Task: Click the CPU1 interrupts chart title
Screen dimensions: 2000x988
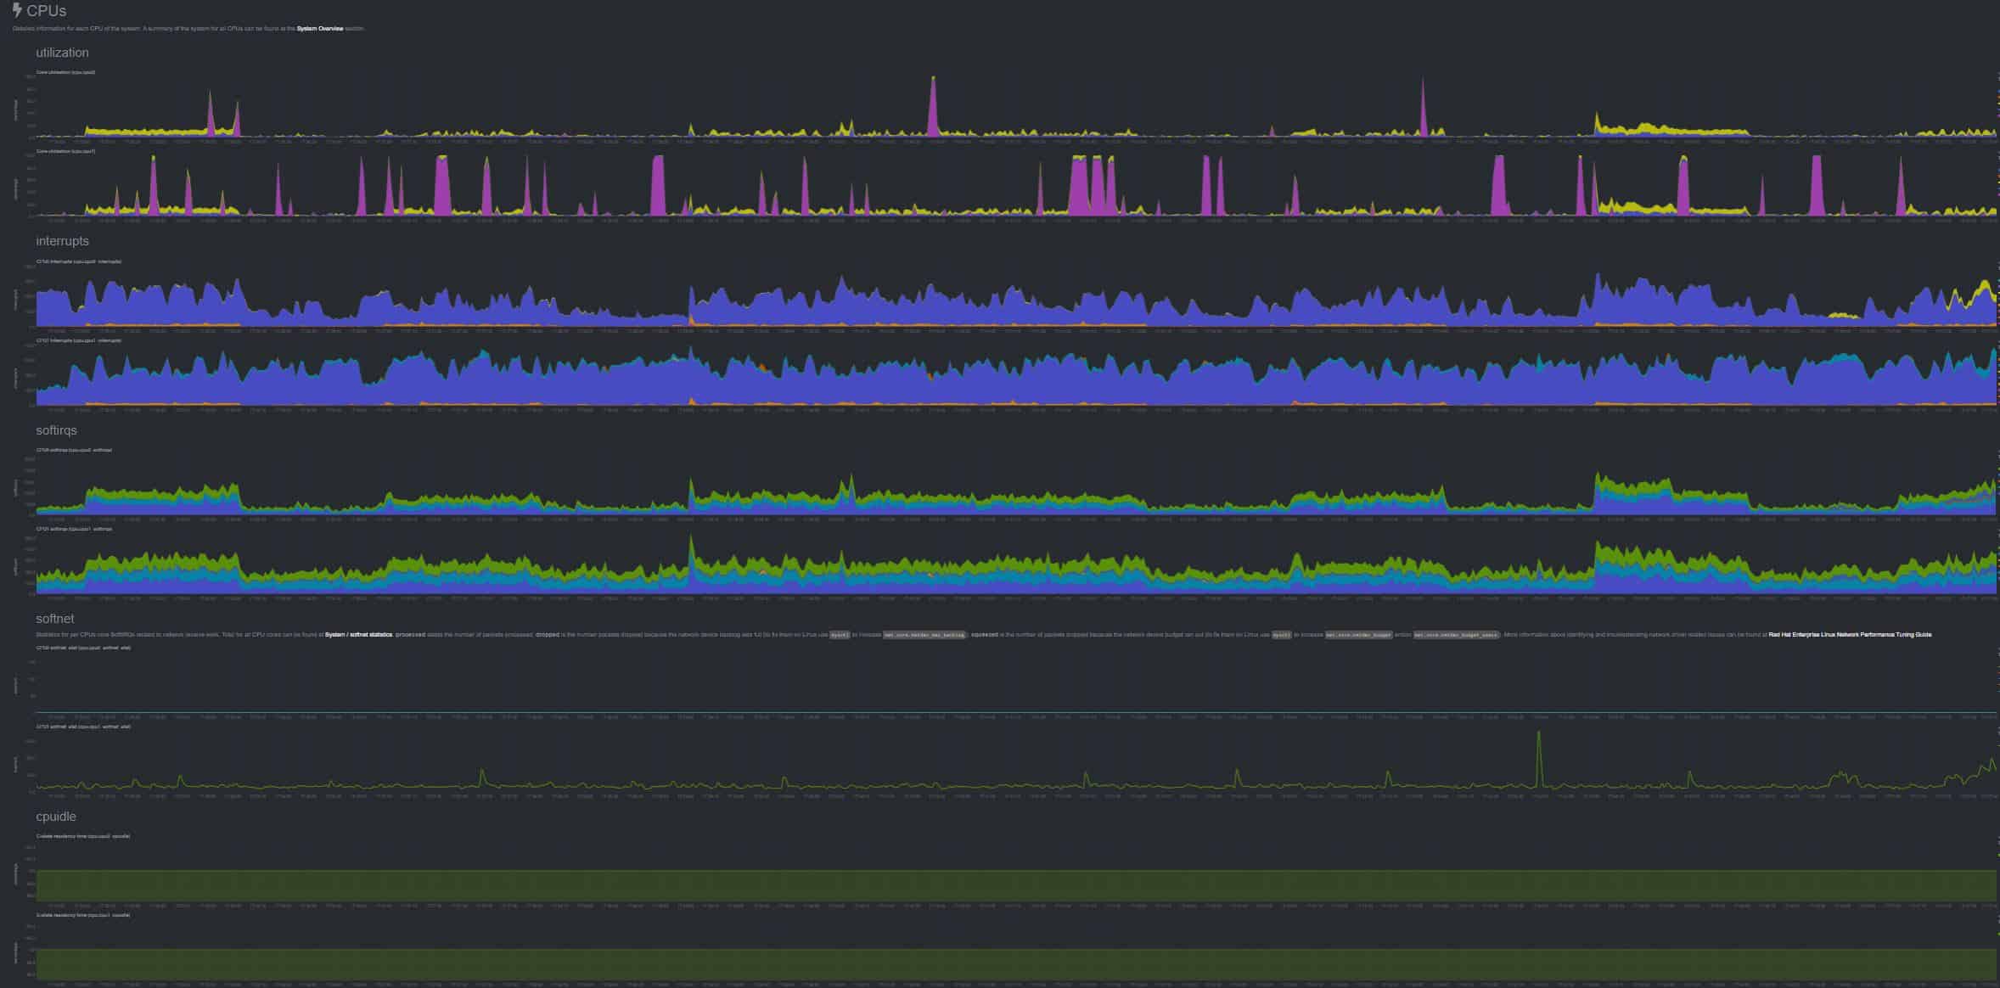Action: 78,340
